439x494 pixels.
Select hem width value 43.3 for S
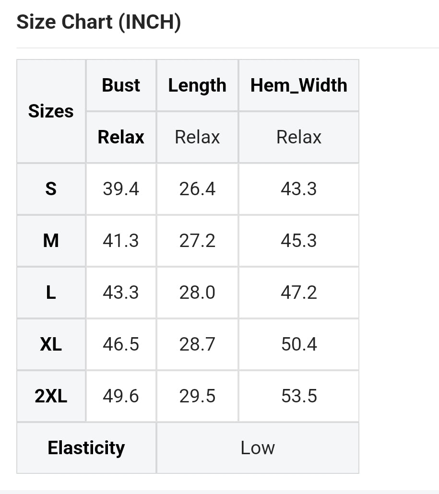[298, 189]
